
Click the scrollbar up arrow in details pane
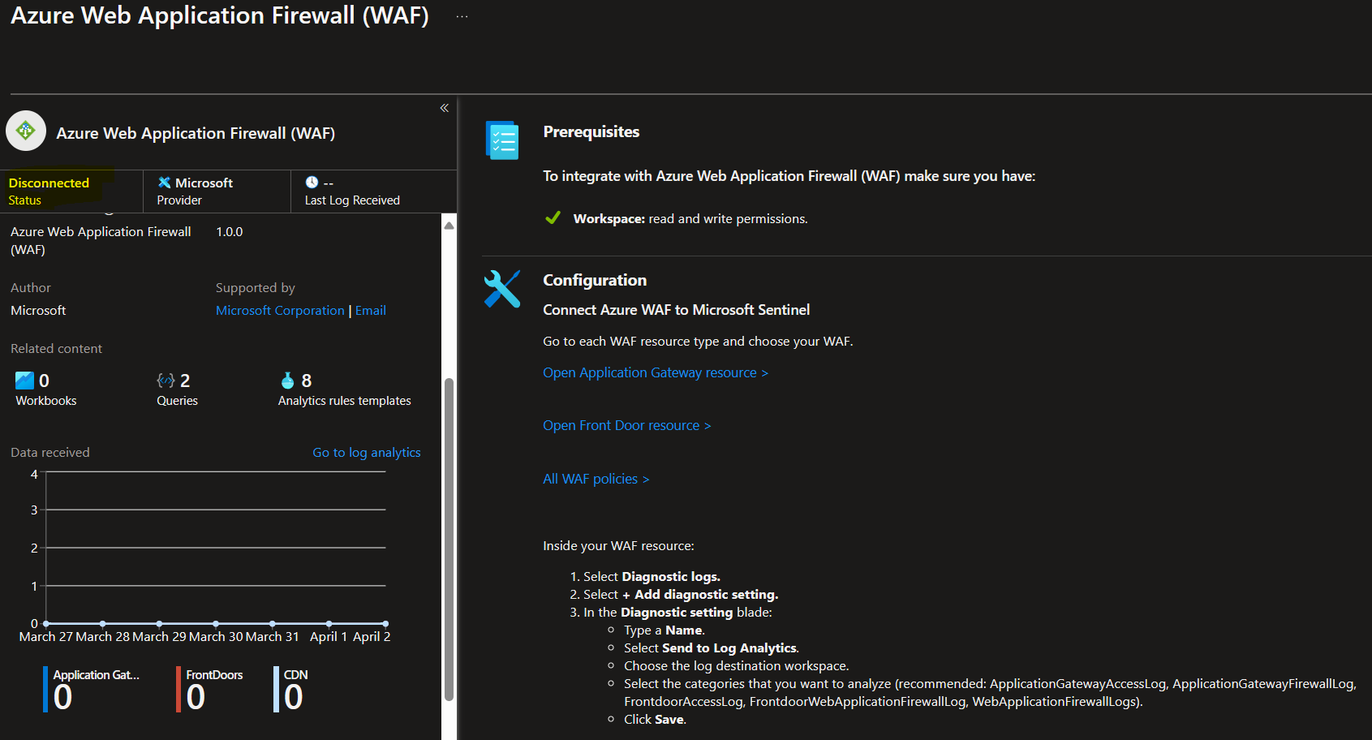449,226
